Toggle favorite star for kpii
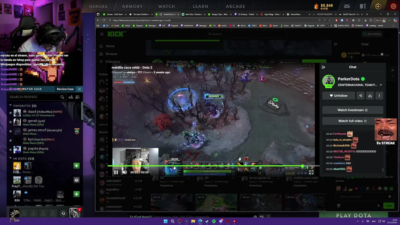The image size is (400, 225). coord(10,141)
